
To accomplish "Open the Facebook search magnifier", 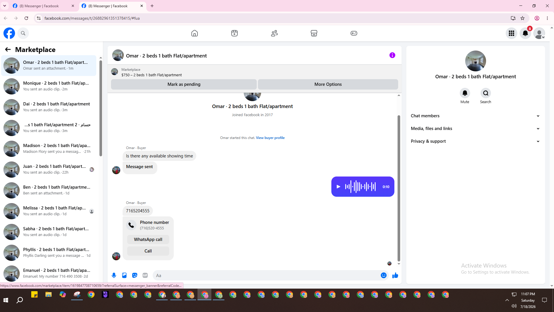I will 23,33.
